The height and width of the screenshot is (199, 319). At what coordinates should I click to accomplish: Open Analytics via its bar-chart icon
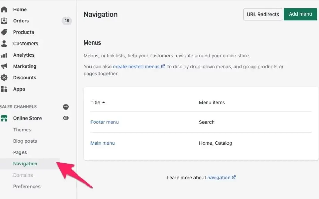tap(5, 55)
